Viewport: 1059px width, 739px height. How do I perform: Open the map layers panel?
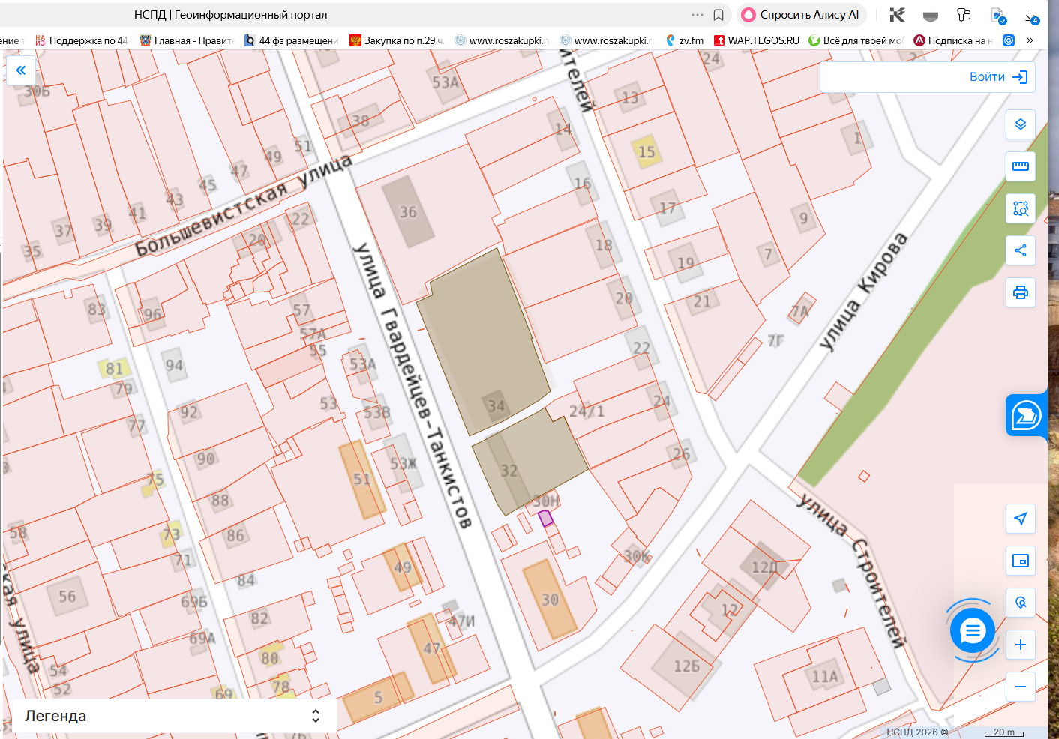[1021, 124]
